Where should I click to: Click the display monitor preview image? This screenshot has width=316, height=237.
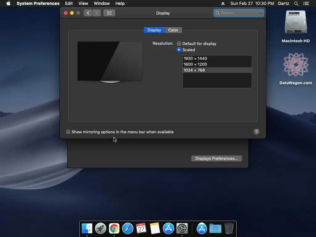point(110,62)
